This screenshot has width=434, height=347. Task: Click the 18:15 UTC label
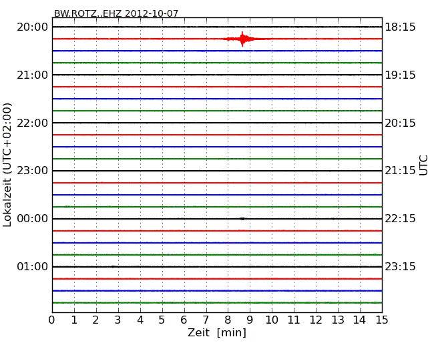pos(400,27)
